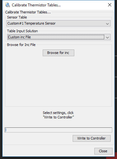117x159 pixels.
Task: Click the Write to Controller button
Action: click(x=91, y=138)
